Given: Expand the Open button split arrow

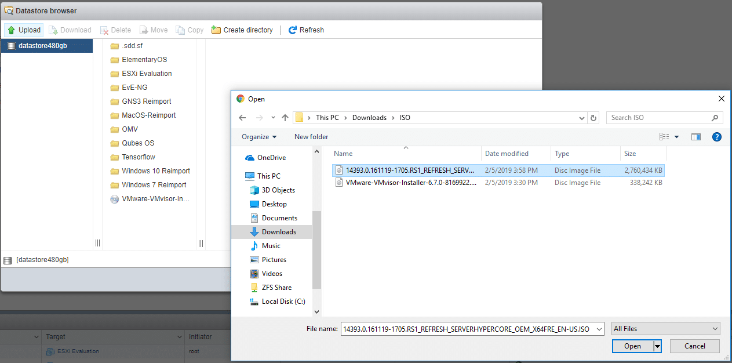Looking at the screenshot, I should coord(657,346).
